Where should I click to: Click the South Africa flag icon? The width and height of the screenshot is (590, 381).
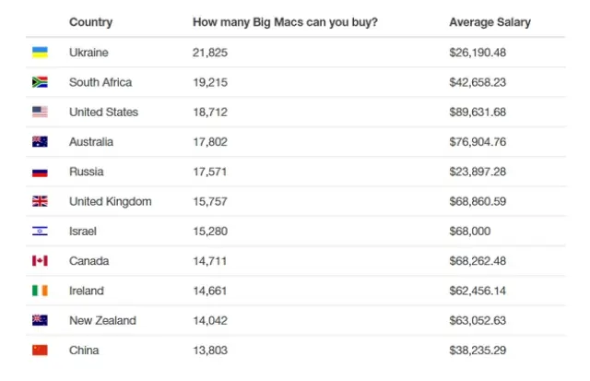pos(40,82)
